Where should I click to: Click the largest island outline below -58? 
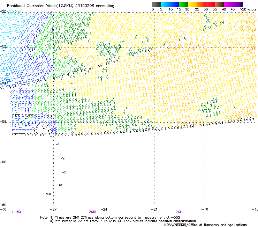pyautogui.click(x=64, y=172)
